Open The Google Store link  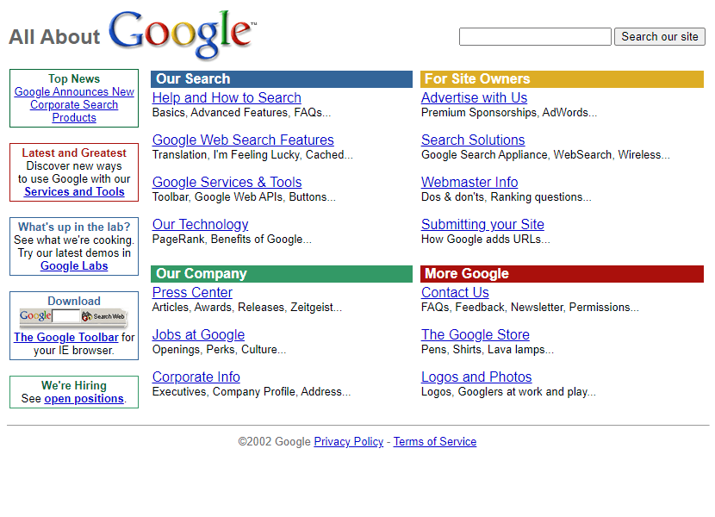(x=476, y=335)
